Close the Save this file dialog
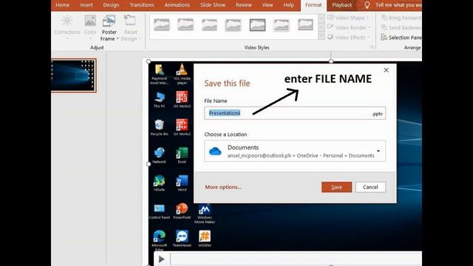473x266 pixels. click(x=386, y=70)
